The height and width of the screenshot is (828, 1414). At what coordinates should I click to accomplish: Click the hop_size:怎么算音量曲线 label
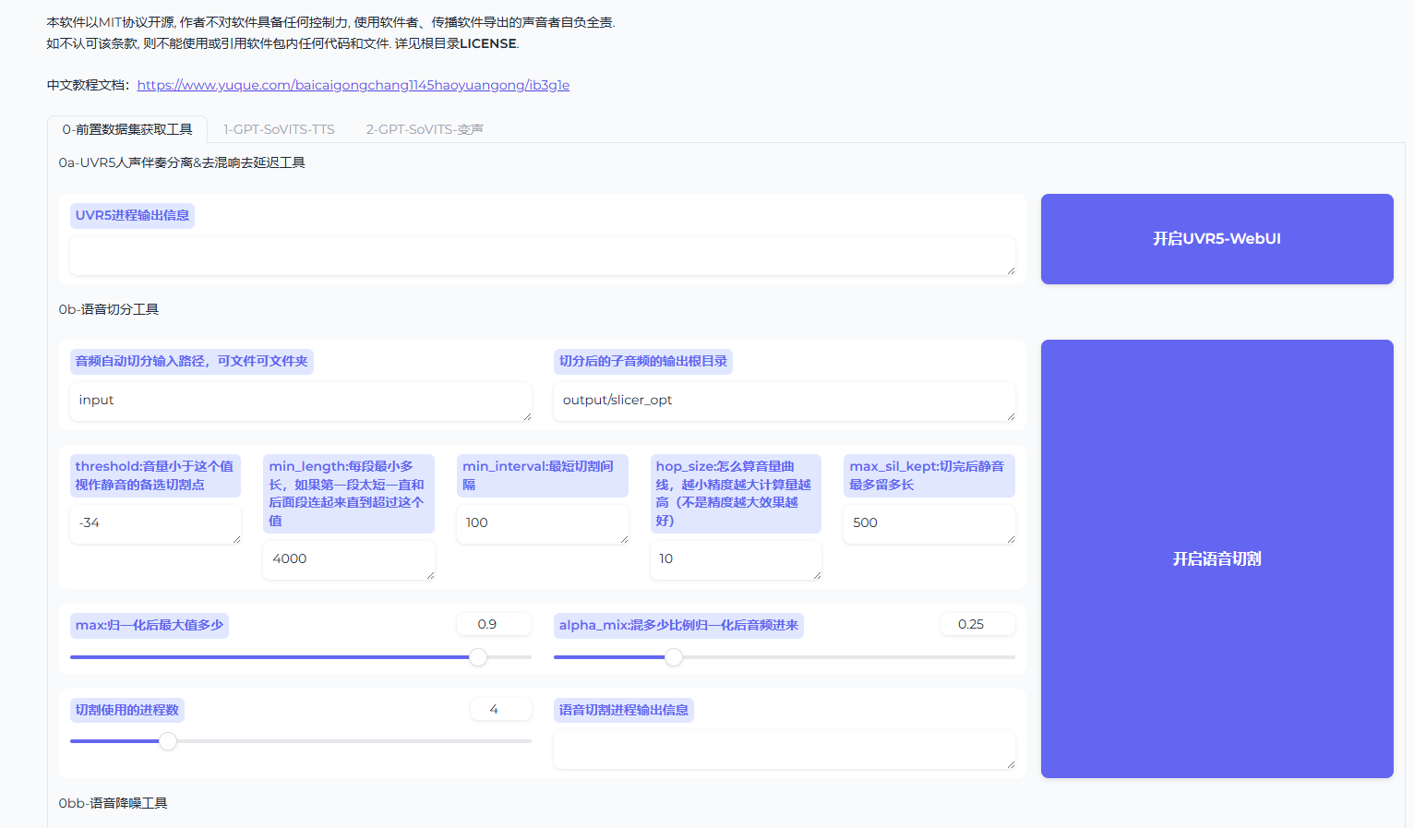(736, 494)
